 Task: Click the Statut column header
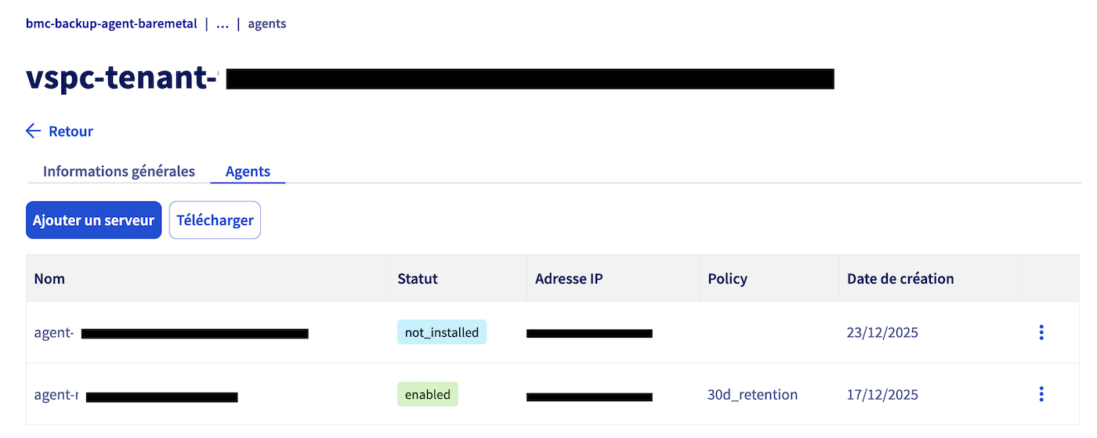pos(418,279)
